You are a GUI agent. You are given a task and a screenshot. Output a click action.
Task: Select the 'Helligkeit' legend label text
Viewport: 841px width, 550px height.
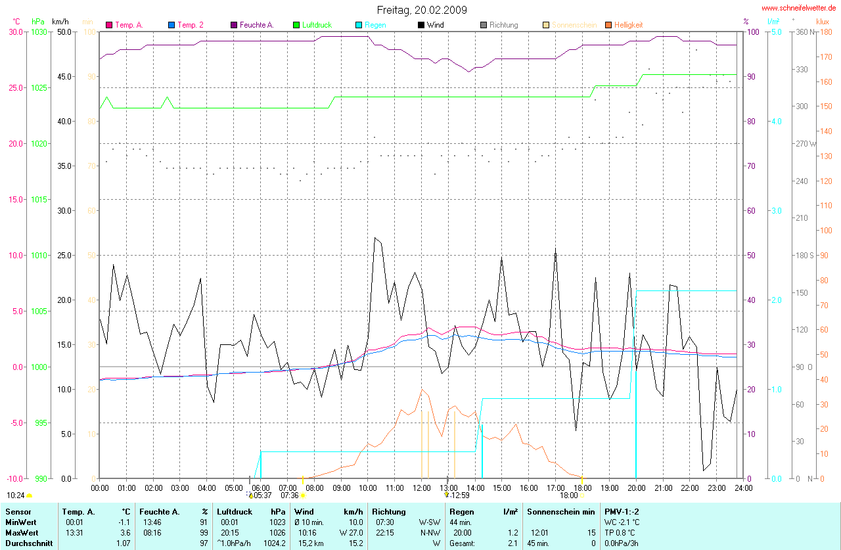[629, 25]
